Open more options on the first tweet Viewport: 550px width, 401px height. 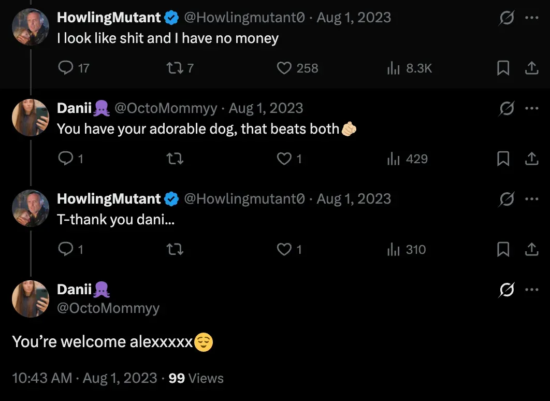click(531, 17)
